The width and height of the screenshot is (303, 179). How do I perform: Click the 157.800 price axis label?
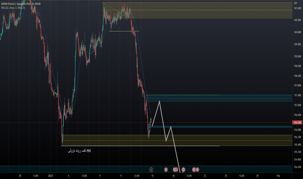(x=297, y=85)
